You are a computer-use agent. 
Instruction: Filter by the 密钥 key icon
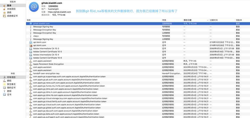pyautogui.click(x=4, y=91)
